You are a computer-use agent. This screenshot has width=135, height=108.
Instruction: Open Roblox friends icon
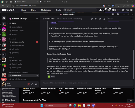pos(105,10)
